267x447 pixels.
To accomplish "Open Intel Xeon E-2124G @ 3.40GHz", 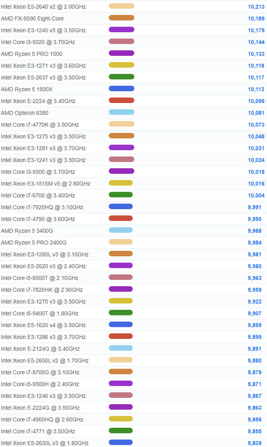I will 40,349.
